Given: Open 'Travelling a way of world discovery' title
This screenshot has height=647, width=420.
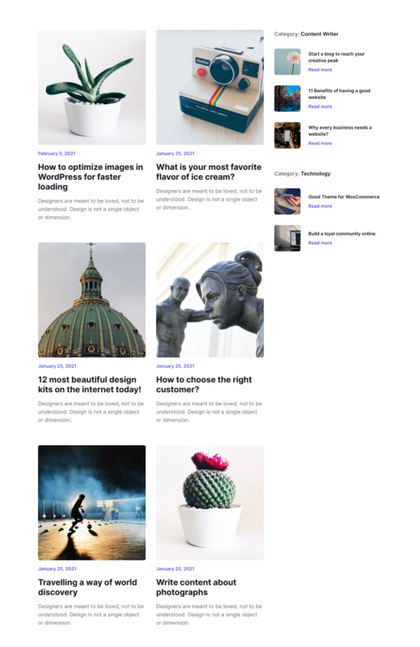Looking at the screenshot, I should click(x=87, y=587).
